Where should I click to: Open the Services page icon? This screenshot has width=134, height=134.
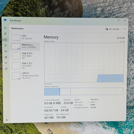point(6,69)
